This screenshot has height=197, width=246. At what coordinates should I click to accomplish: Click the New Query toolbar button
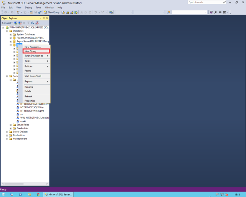(x=52, y=12)
